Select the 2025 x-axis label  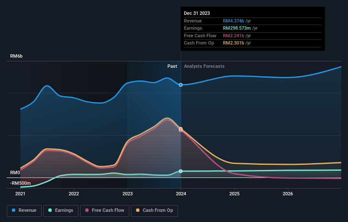coord(234,194)
